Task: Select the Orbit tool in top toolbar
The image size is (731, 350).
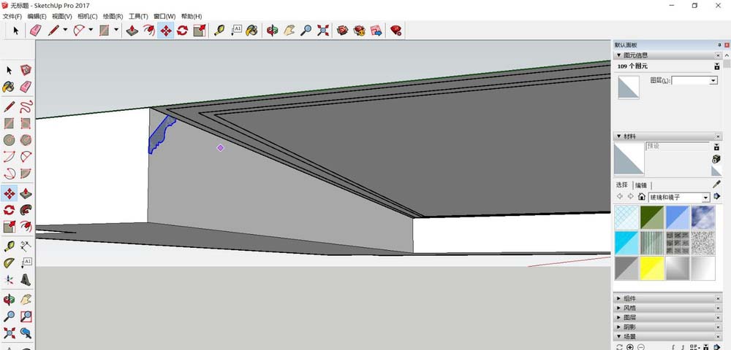Action: click(272, 31)
